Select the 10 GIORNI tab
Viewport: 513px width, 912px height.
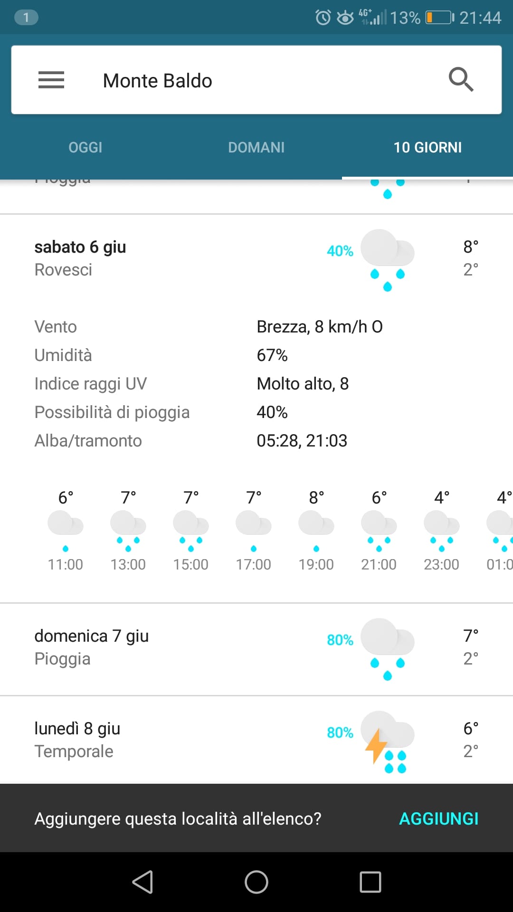click(x=427, y=147)
